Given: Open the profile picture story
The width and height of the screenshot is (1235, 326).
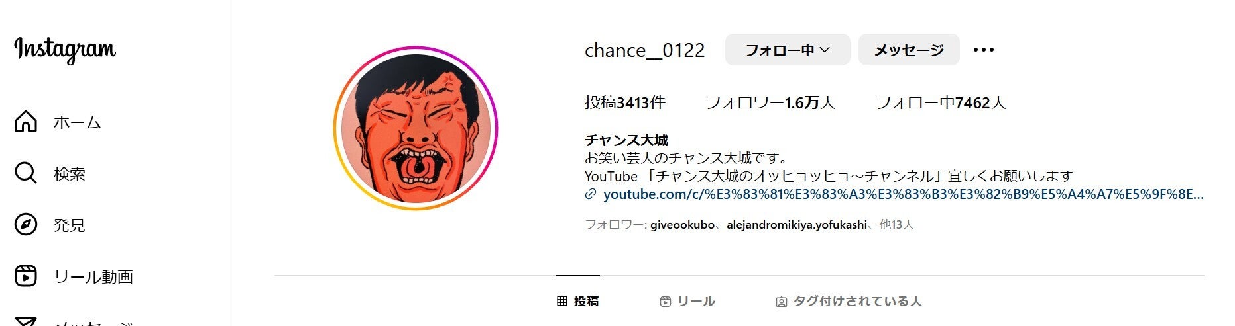Looking at the screenshot, I should tap(416, 128).
